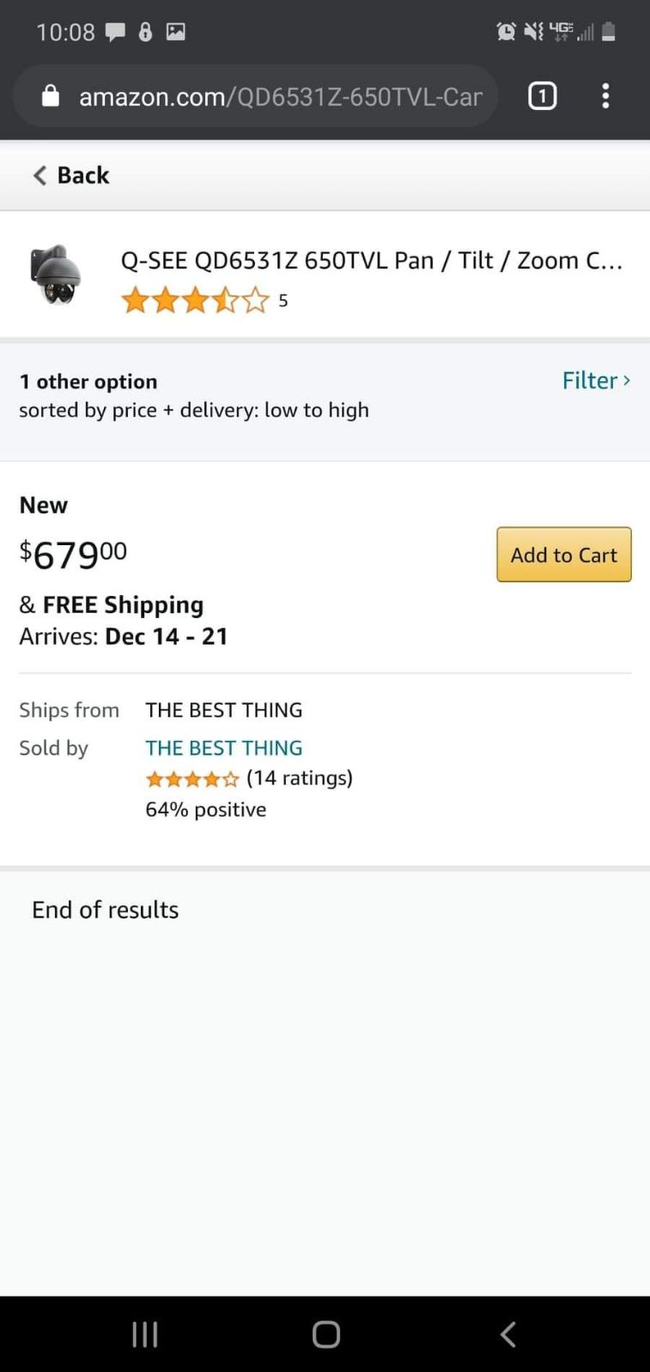This screenshot has width=650, height=1372.
Task: Open the Filter options
Action: [596, 380]
